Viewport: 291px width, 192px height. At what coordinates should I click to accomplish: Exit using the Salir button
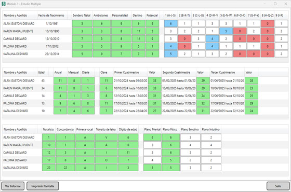pos(278,186)
